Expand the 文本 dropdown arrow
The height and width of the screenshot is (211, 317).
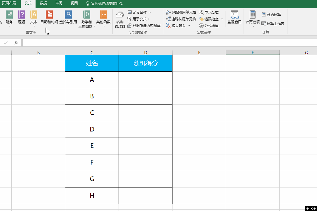pos(34,26)
